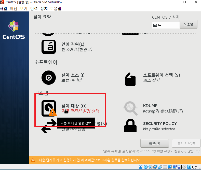Click the audio status icon

click(150, 167)
